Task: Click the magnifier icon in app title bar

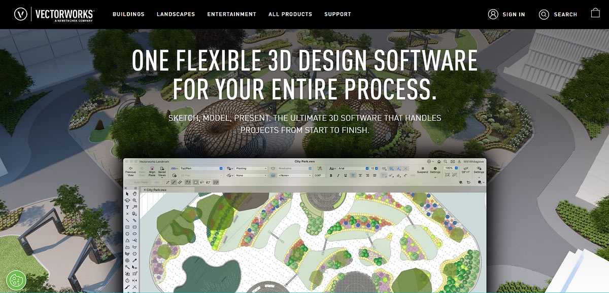Action: pyautogui.click(x=446, y=162)
